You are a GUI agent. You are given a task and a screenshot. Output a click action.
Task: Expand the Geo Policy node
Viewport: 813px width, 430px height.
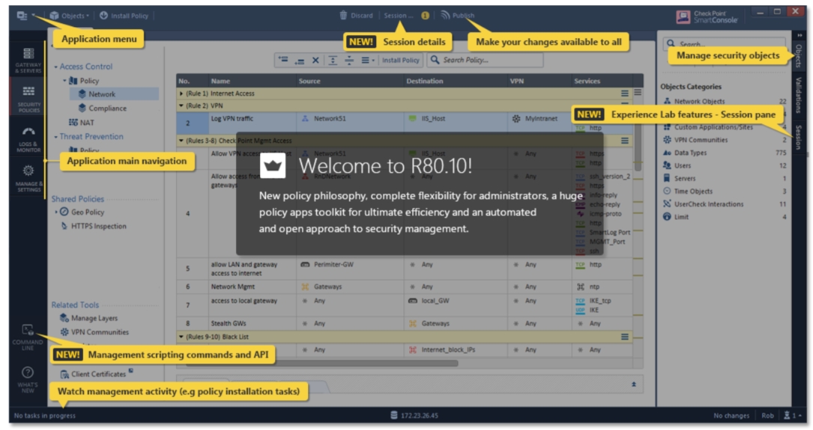click(56, 212)
